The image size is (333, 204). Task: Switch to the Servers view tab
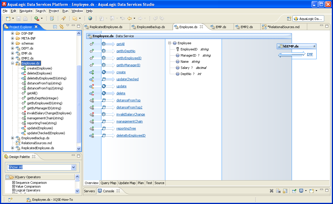tap(89, 191)
